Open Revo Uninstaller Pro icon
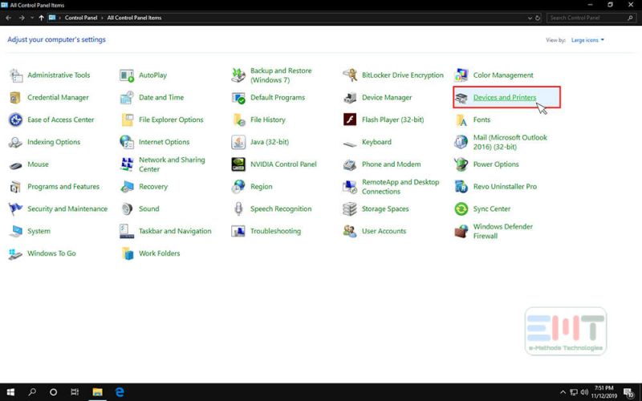Viewport: 642px width, 401px height. click(461, 187)
